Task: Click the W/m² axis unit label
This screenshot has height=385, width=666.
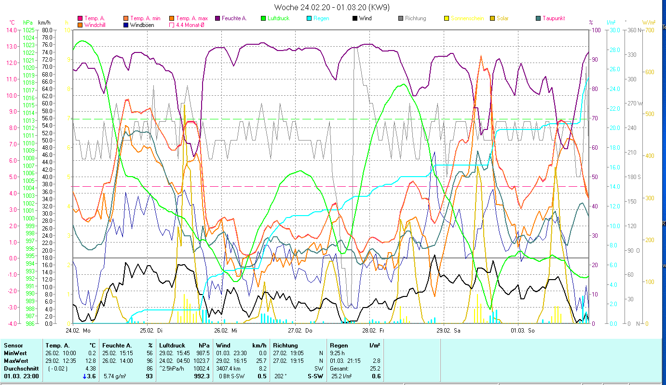Action: (x=649, y=22)
